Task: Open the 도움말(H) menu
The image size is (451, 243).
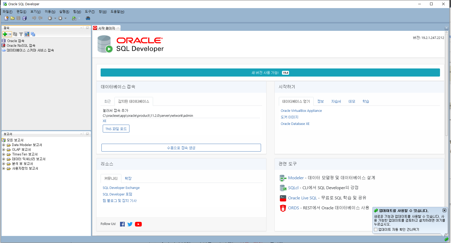Action: pyautogui.click(x=117, y=12)
